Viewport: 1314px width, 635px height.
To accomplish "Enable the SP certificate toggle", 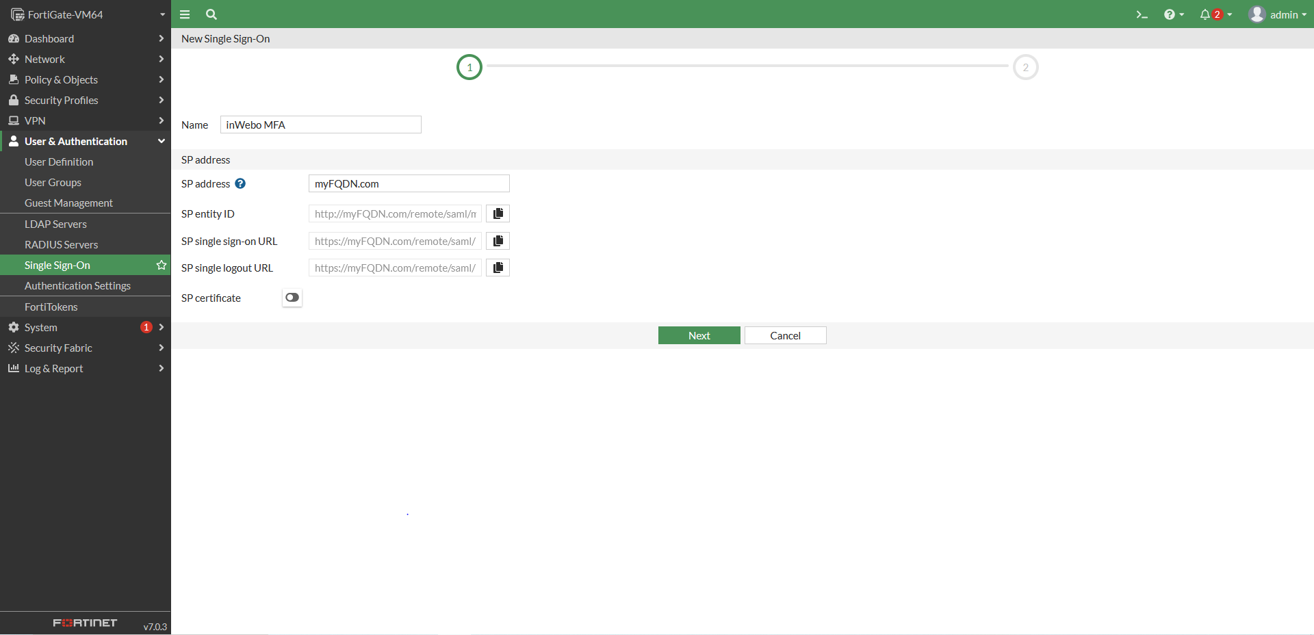I will point(292,298).
